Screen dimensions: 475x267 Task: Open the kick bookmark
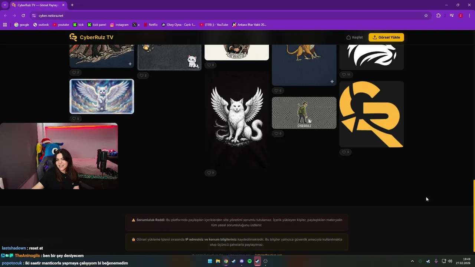pyautogui.click(x=78, y=25)
